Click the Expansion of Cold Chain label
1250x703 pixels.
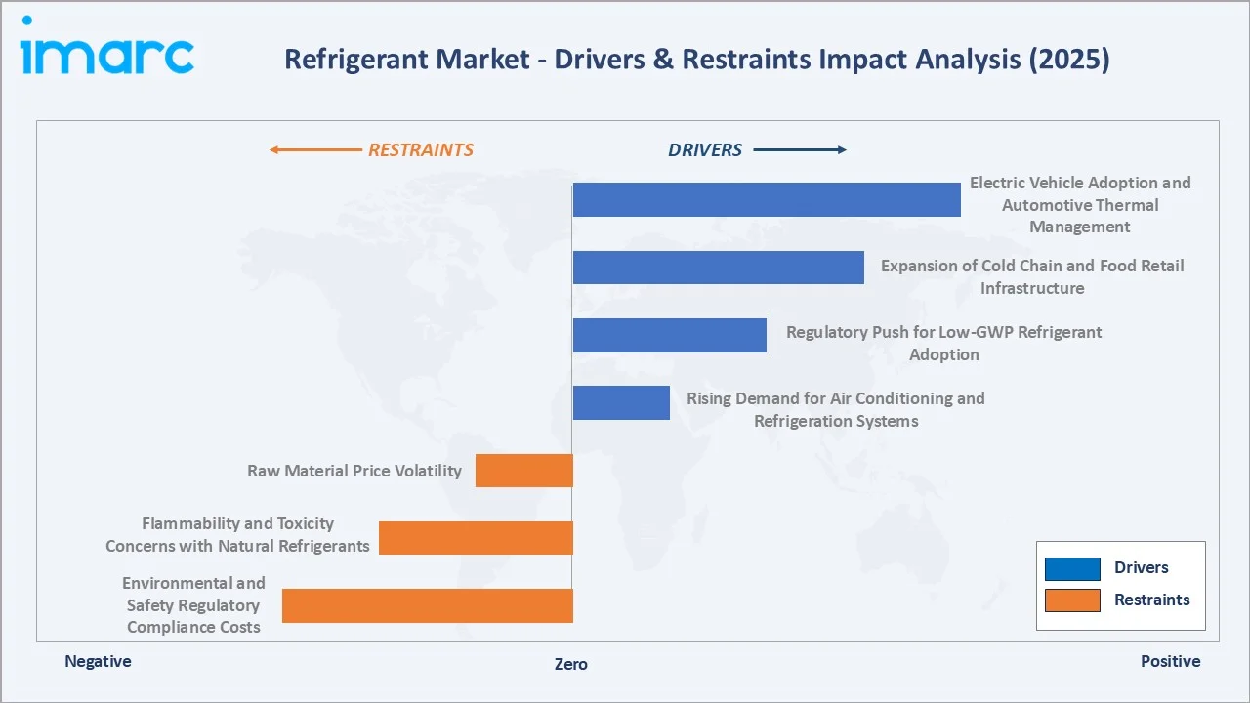1032,277
